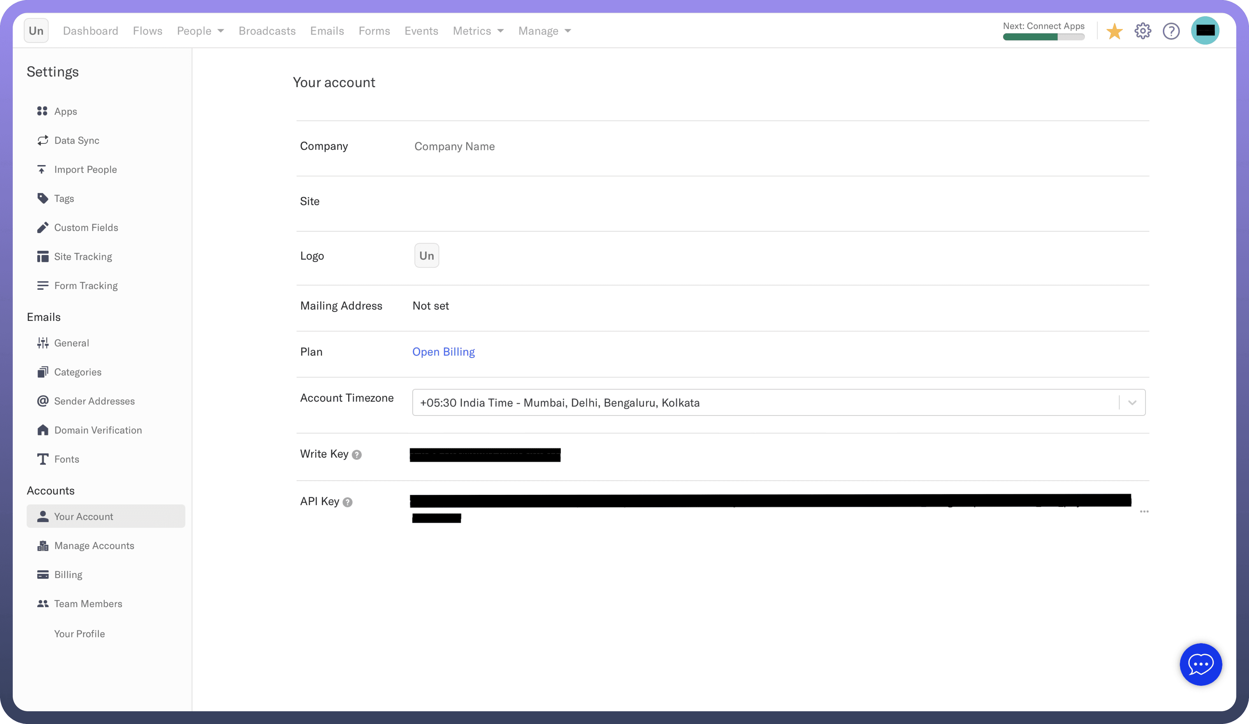
Task: Expand the People dropdown menu
Action: click(x=200, y=31)
